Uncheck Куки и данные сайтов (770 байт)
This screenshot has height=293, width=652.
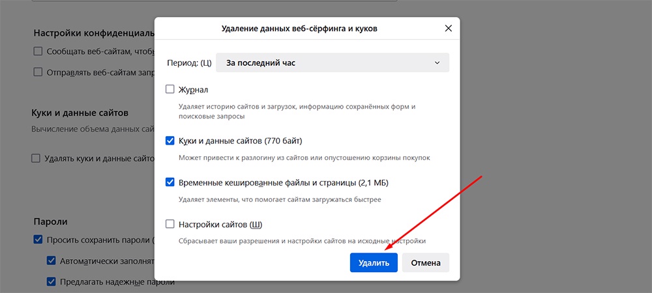[170, 141]
